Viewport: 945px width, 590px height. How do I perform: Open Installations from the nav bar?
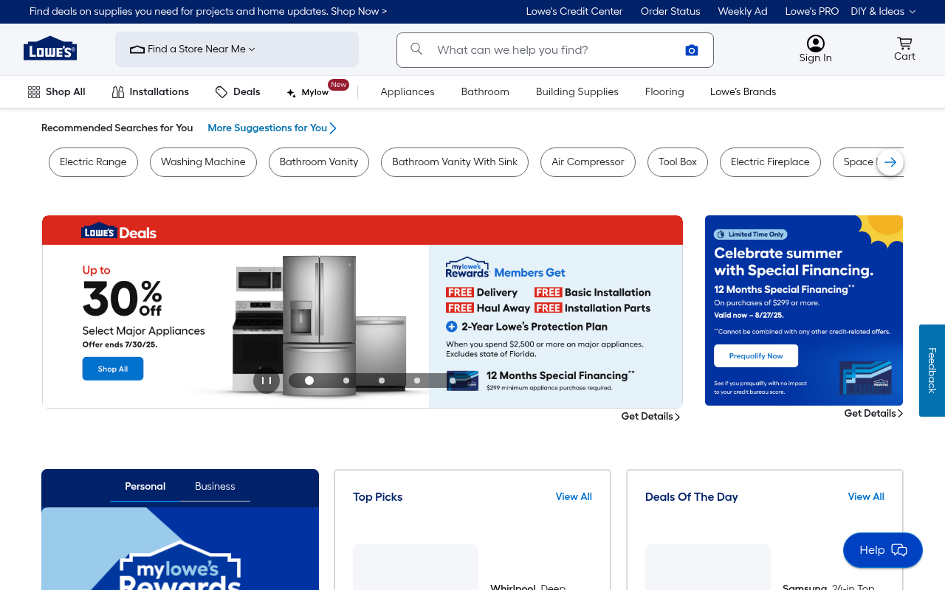pyautogui.click(x=151, y=92)
